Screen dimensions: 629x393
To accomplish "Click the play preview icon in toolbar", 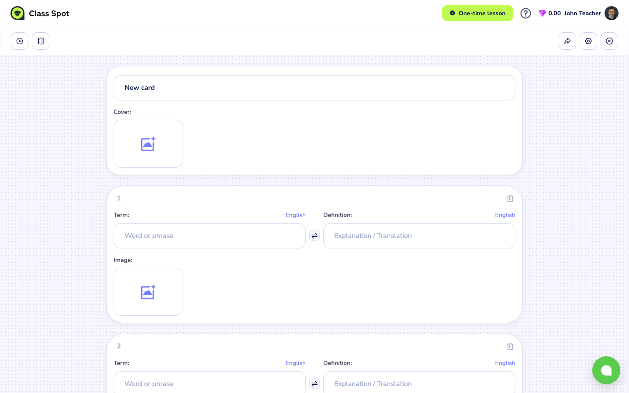I will tap(20, 41).
